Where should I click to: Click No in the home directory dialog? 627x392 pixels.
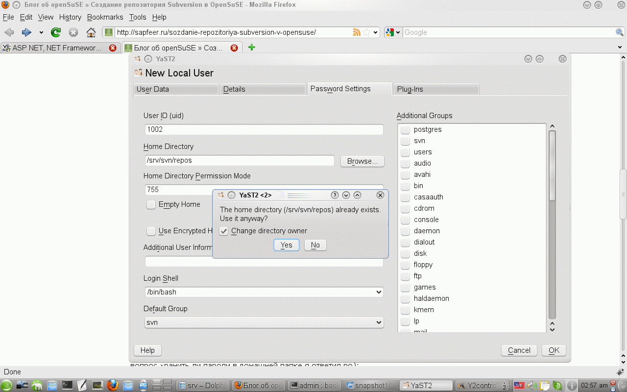315,245
